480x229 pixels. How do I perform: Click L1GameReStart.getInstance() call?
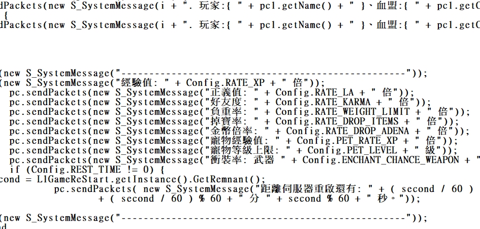point(112,179)
